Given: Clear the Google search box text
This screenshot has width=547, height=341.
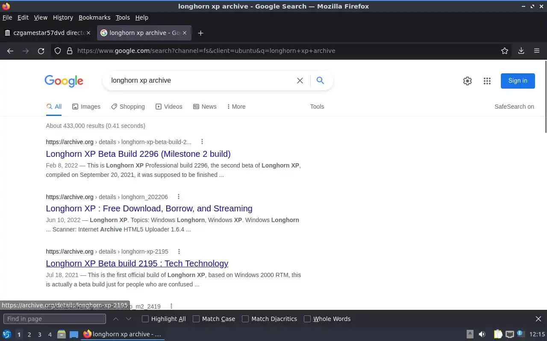Looking at the screenshot, I should click(x=300, y=81).
